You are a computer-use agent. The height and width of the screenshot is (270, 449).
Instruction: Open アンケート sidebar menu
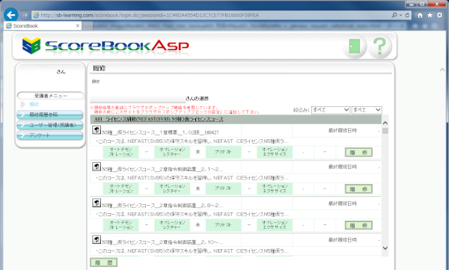pos(50,135)
